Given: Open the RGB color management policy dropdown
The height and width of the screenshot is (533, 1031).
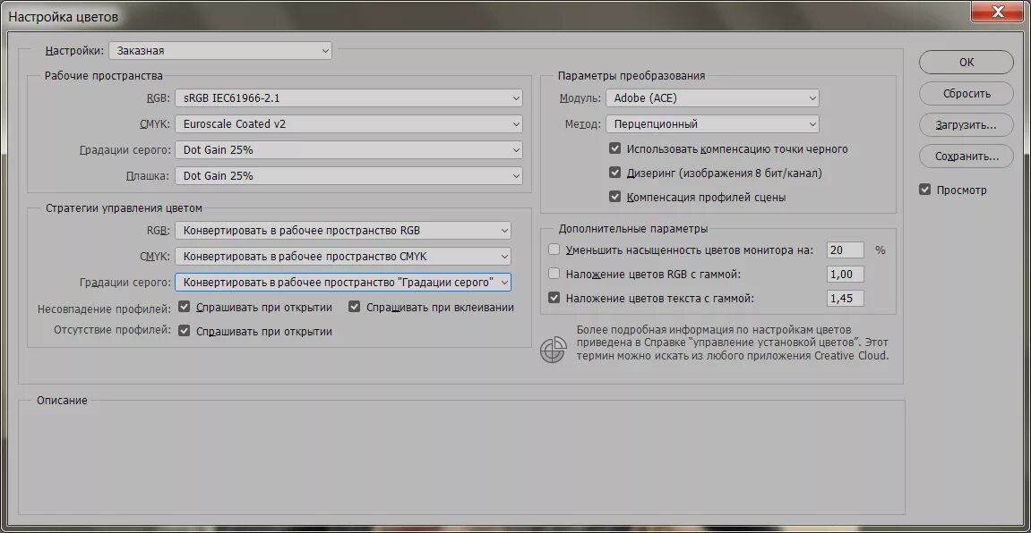Looking at the screenshot, I should (x=343, y=231).
